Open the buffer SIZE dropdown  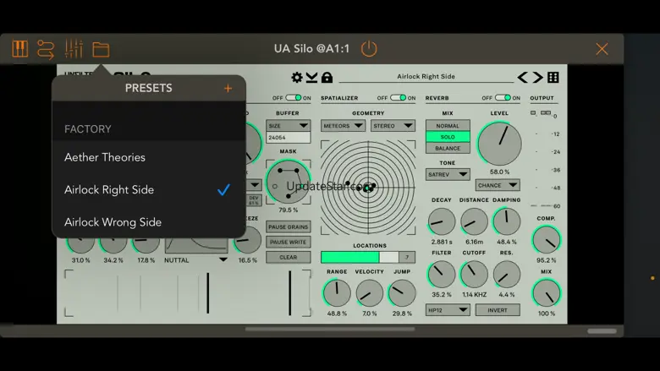(289, 126)
